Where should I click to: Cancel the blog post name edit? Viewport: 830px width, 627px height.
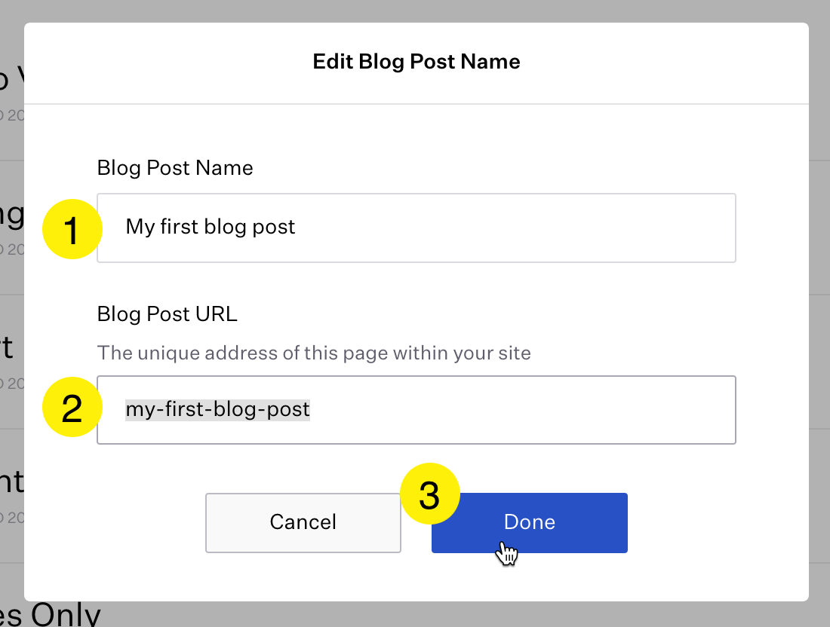[303, 522]
